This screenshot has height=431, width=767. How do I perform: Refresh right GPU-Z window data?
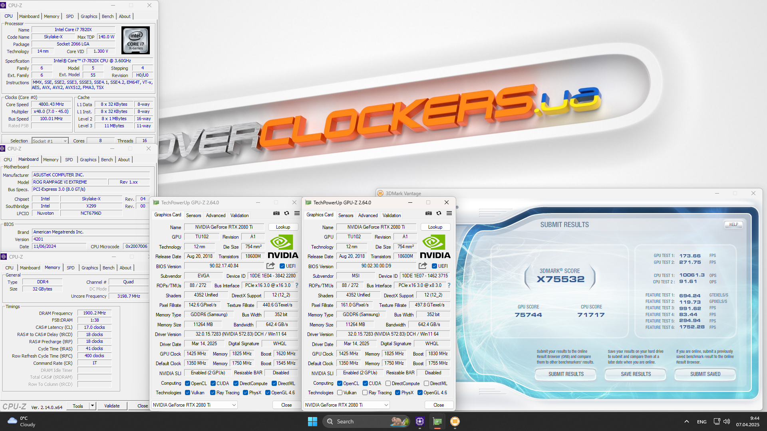pos(439,214)
